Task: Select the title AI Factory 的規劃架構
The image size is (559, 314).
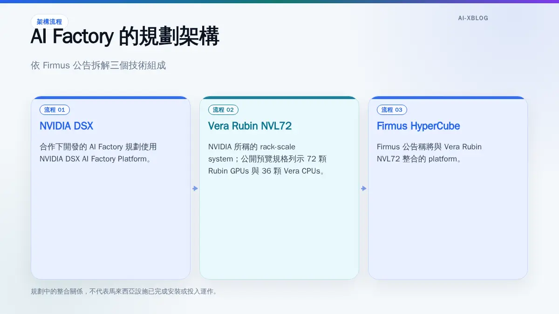Action: coord(125,37)
